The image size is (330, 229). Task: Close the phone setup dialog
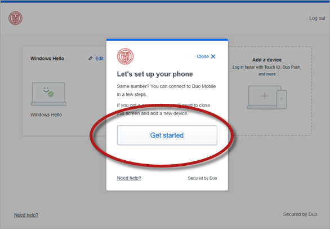point(206,56)
